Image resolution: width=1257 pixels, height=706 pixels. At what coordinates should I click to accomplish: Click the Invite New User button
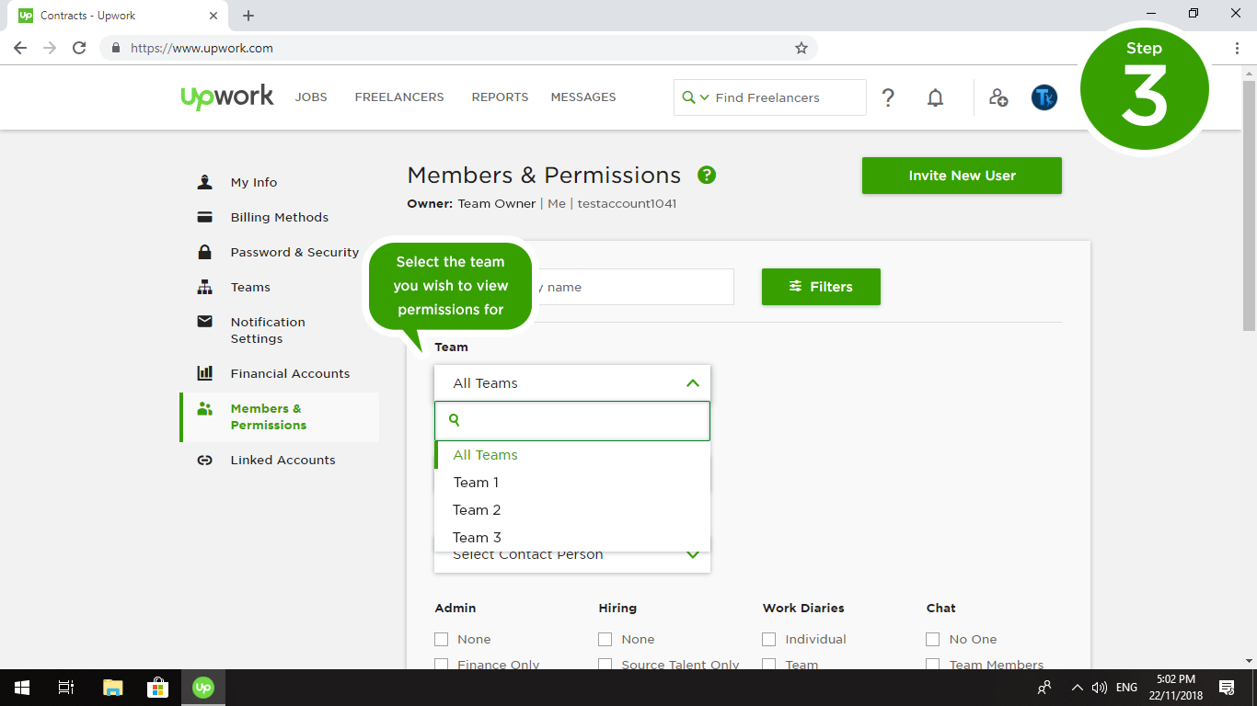962,176
